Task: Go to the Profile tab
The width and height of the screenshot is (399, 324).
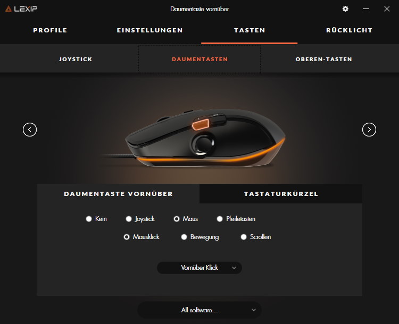Action: pyautogui.click(x=50, y=30)
